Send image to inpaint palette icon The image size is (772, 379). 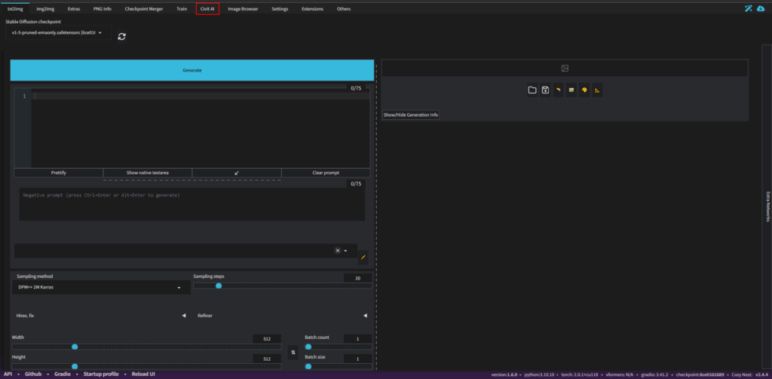pos(584,90)
